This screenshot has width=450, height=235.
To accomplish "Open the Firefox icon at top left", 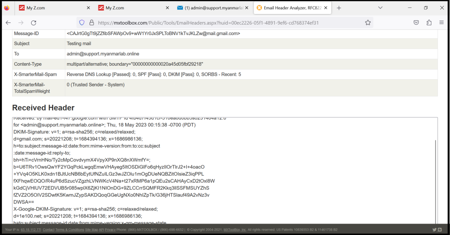I will point(7,8).
